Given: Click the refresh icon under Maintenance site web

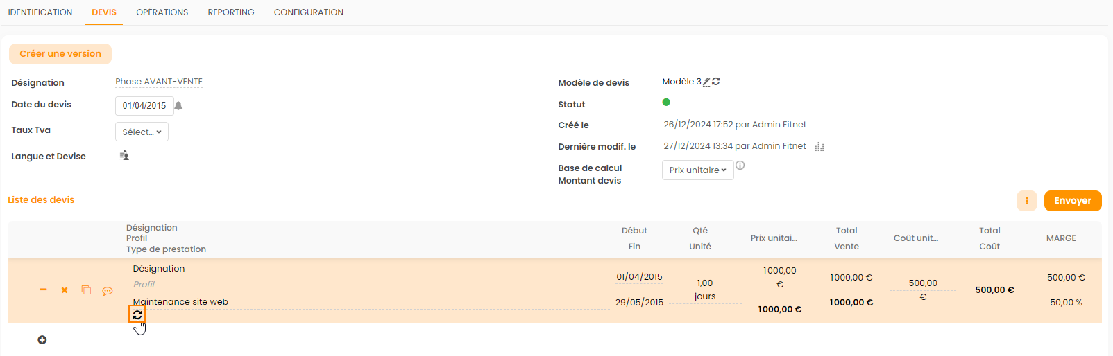Looking at the screenshot, I should tap(137, 315).
